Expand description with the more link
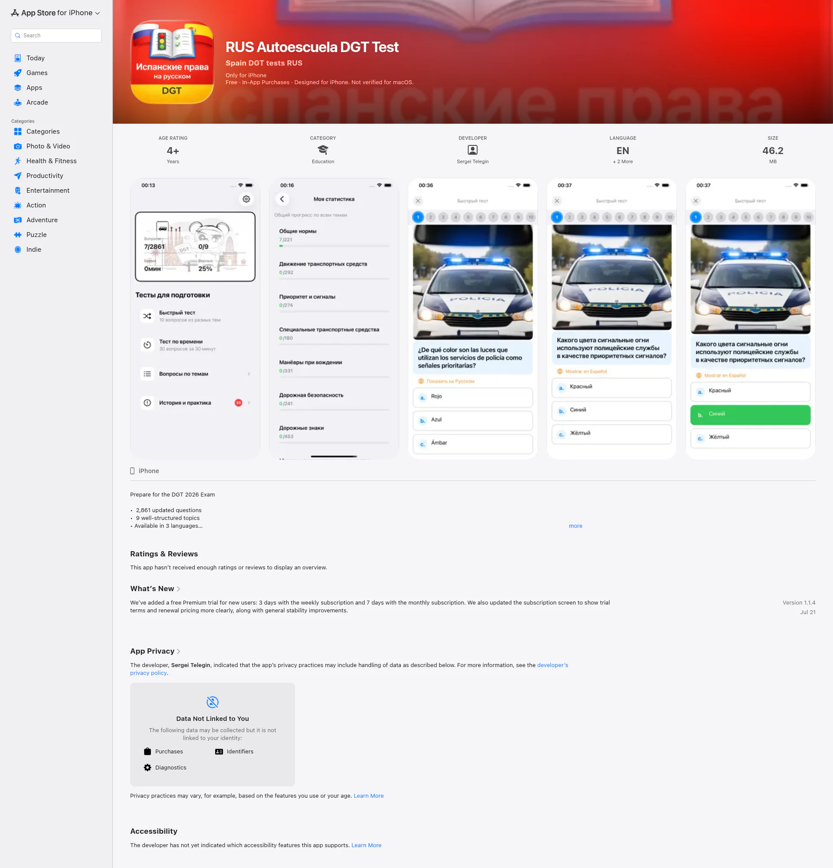The height and width of the screenshot is (868, 833). [575, 526]
